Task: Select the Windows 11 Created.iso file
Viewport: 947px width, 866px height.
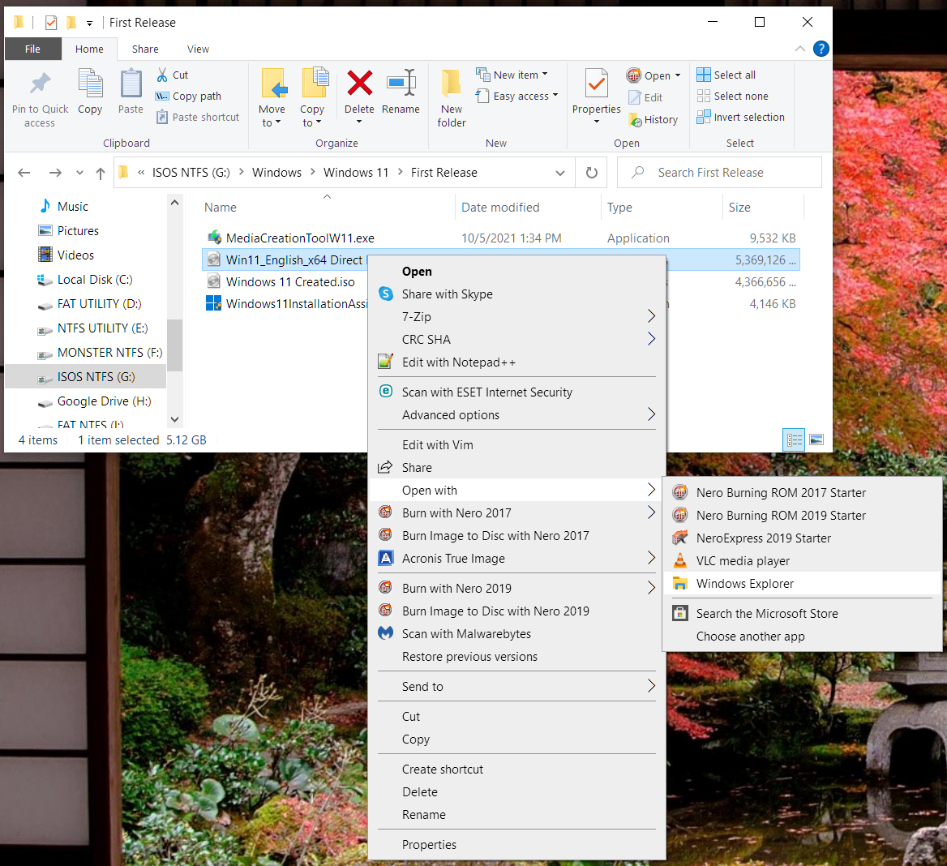Action: pyautogui.click(x=290, y=282)
